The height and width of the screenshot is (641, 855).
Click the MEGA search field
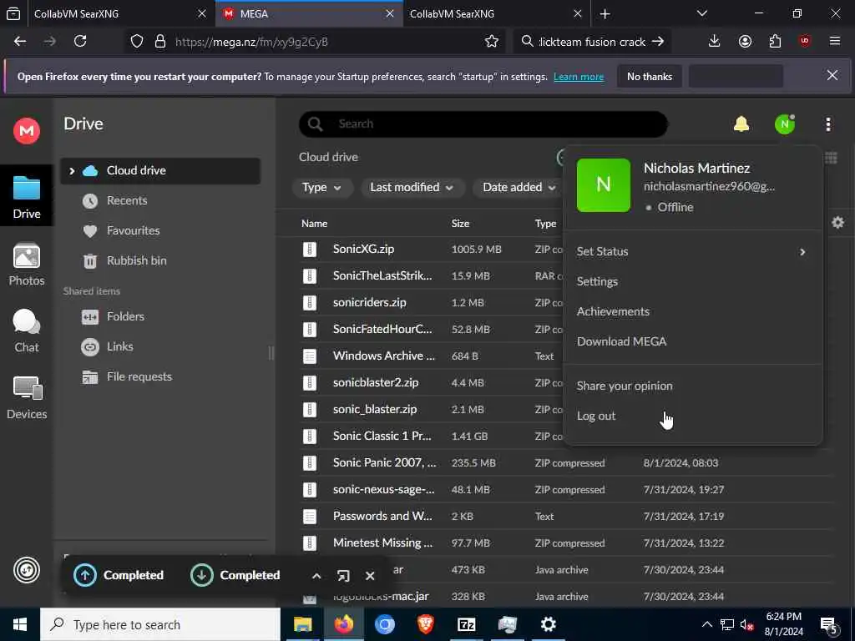click(483, 124)
